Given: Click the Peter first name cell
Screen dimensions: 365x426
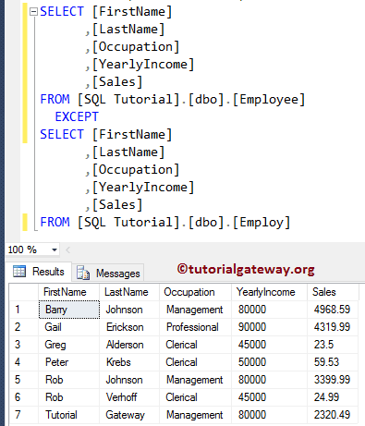Looking at the screenshot, I should [x=69, y=362].
